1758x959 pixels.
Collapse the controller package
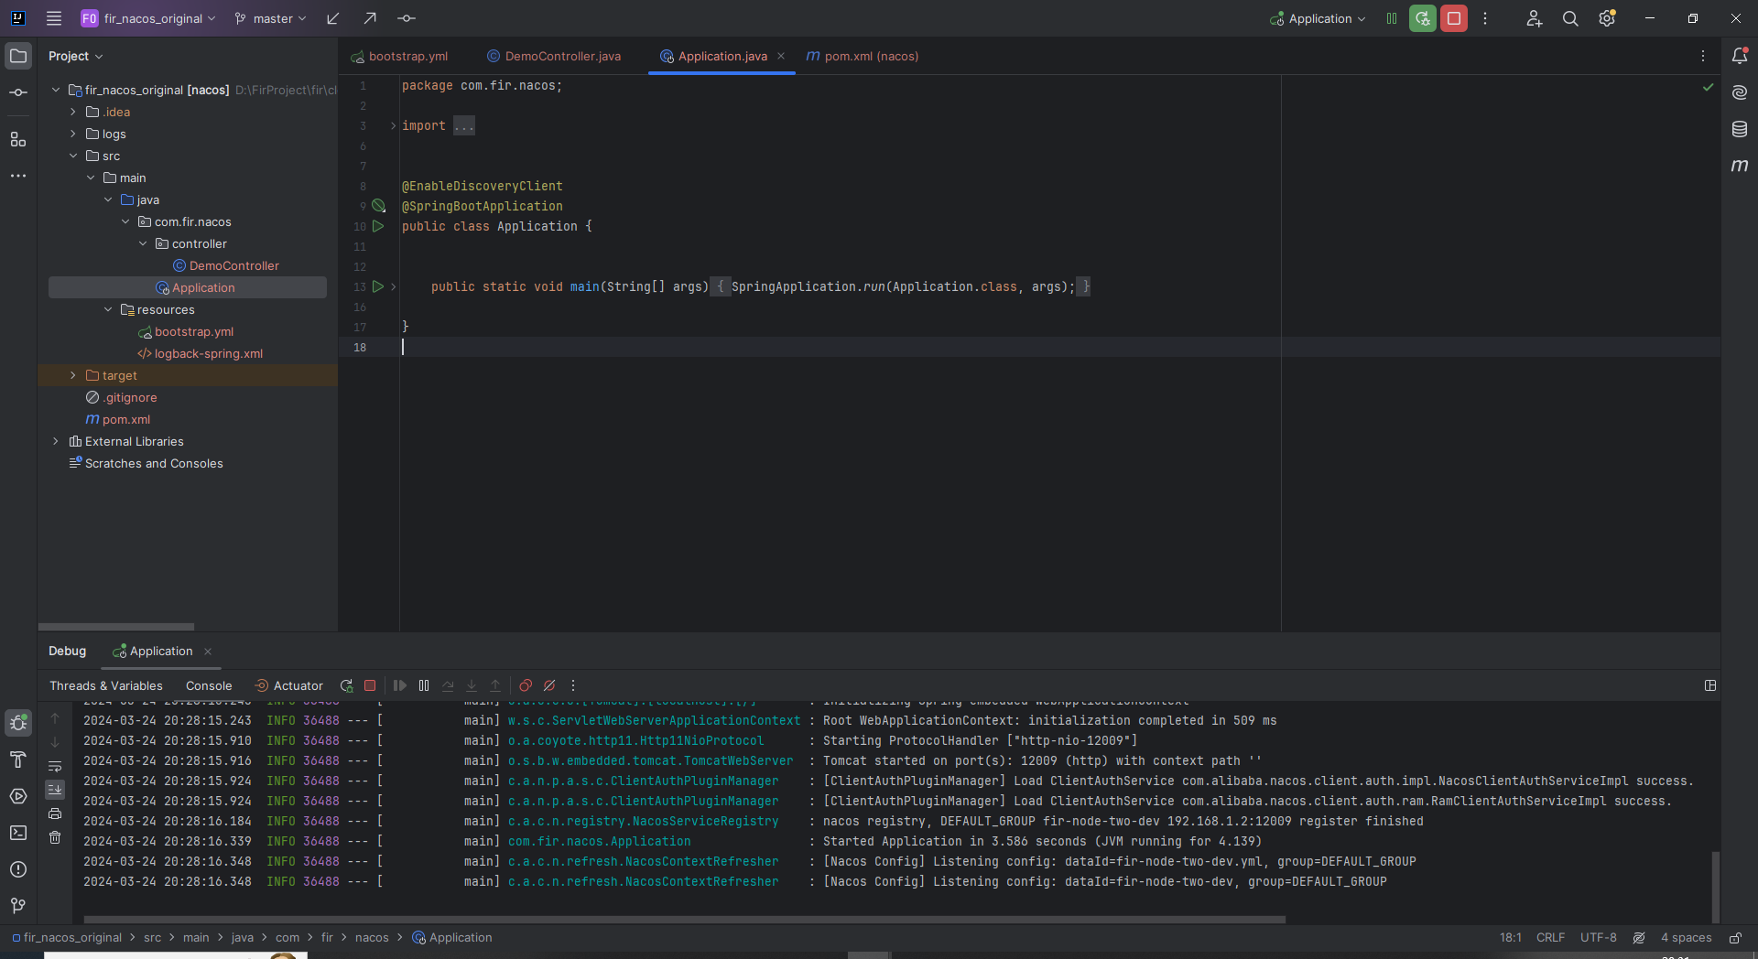click(143, 243)
